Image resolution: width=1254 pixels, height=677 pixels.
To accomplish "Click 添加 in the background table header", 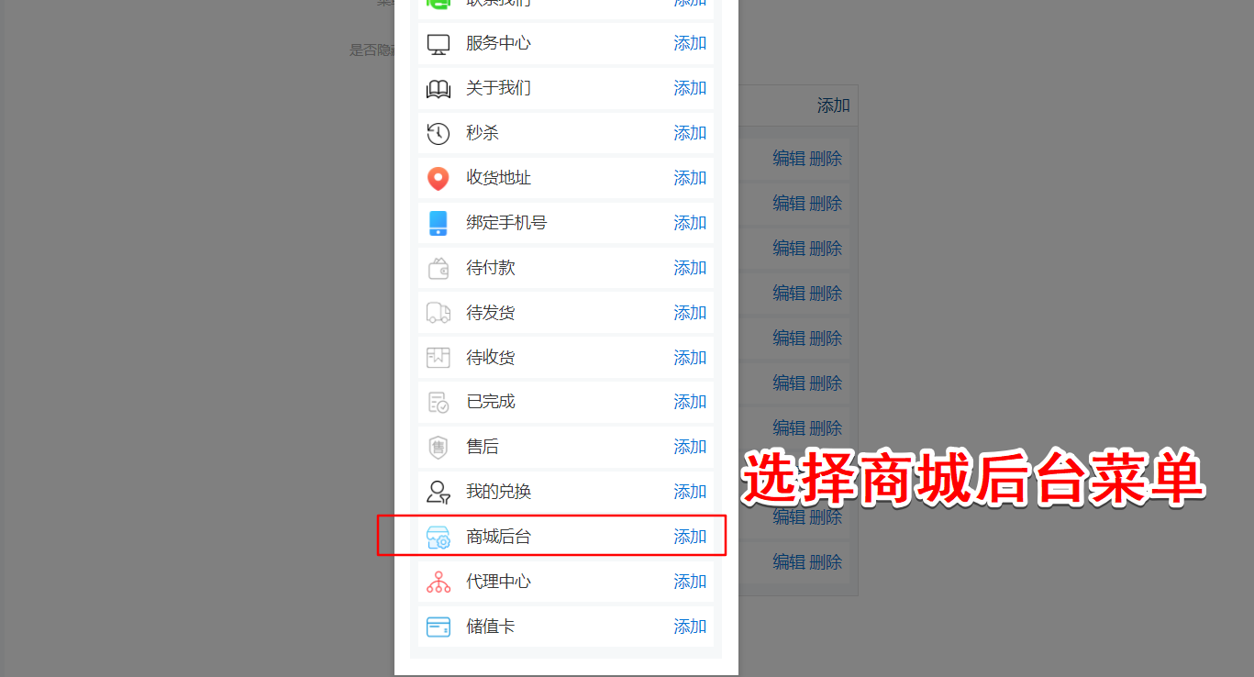I will pyautogui.click(x=834, y=105).
